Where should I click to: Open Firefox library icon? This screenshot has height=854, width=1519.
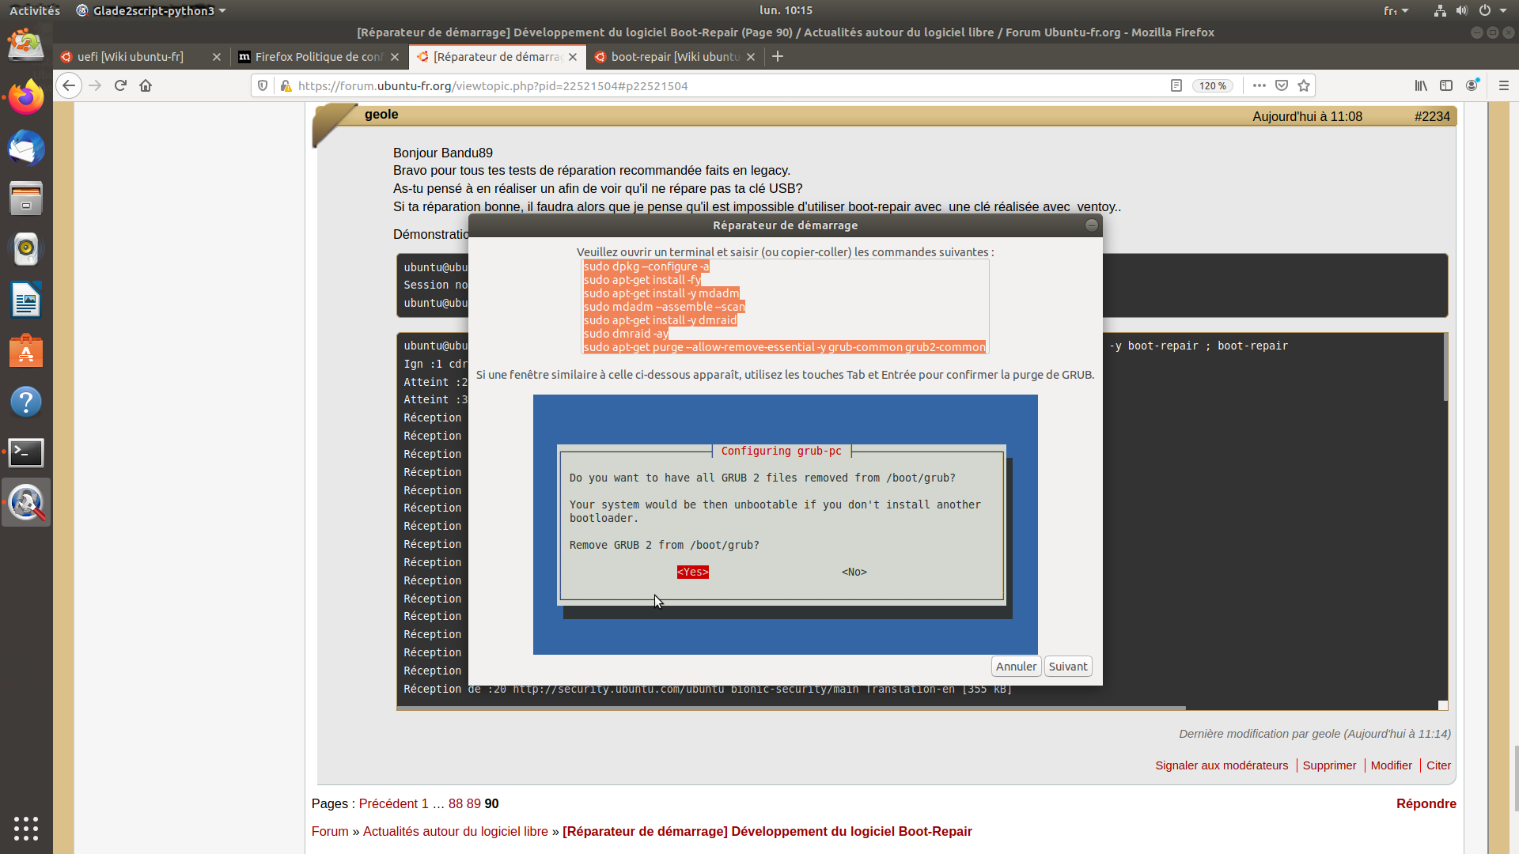[1421, 85]
